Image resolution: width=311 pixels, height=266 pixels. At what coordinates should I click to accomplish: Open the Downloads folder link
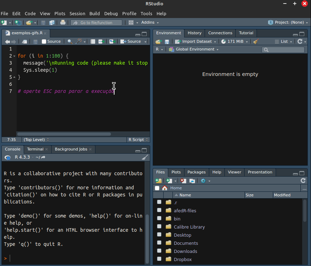(185, 251)
